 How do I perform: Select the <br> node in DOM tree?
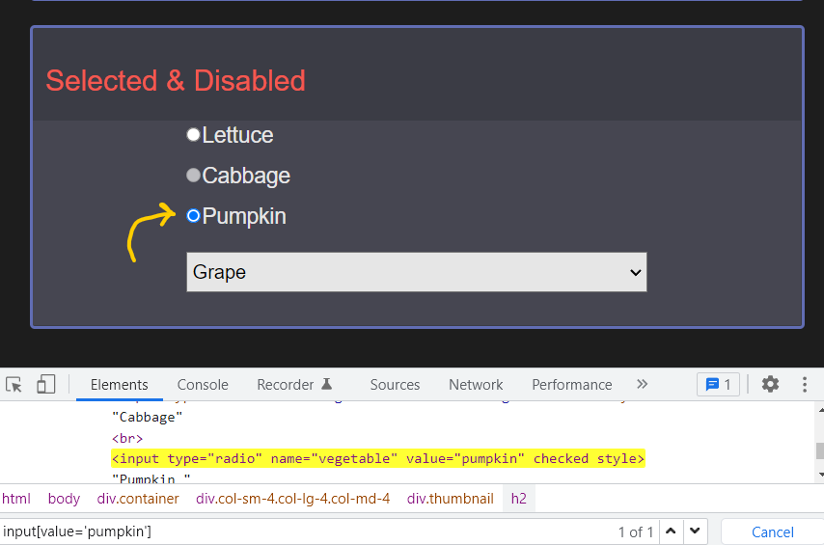click(127, 438)
